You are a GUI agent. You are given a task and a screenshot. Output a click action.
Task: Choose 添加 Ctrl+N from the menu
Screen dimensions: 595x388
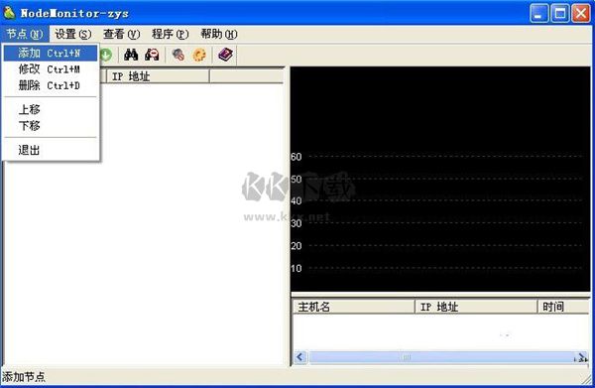(x=51, y=54)
